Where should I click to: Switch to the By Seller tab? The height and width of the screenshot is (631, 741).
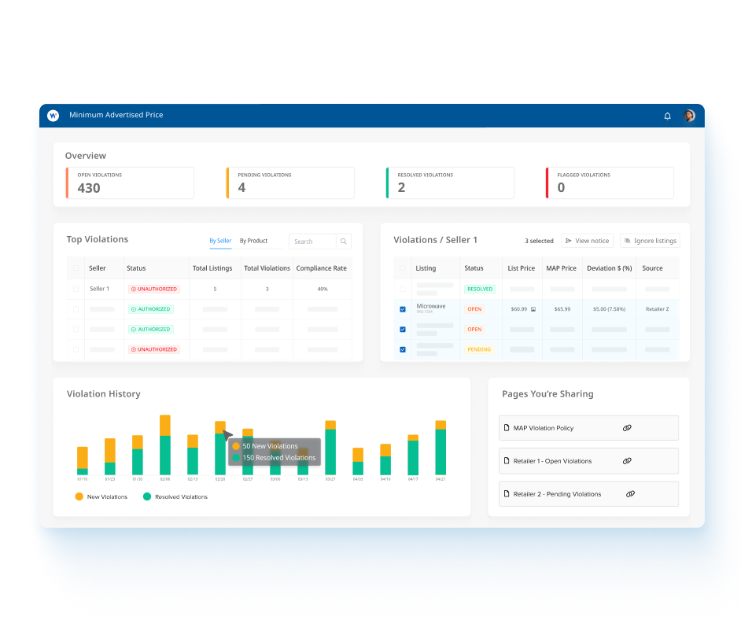pyautogui.click(x=220, y=241)
